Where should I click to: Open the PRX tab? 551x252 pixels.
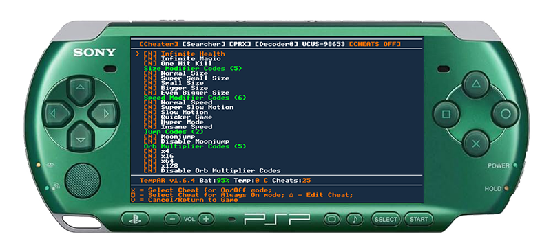point(240,44)
